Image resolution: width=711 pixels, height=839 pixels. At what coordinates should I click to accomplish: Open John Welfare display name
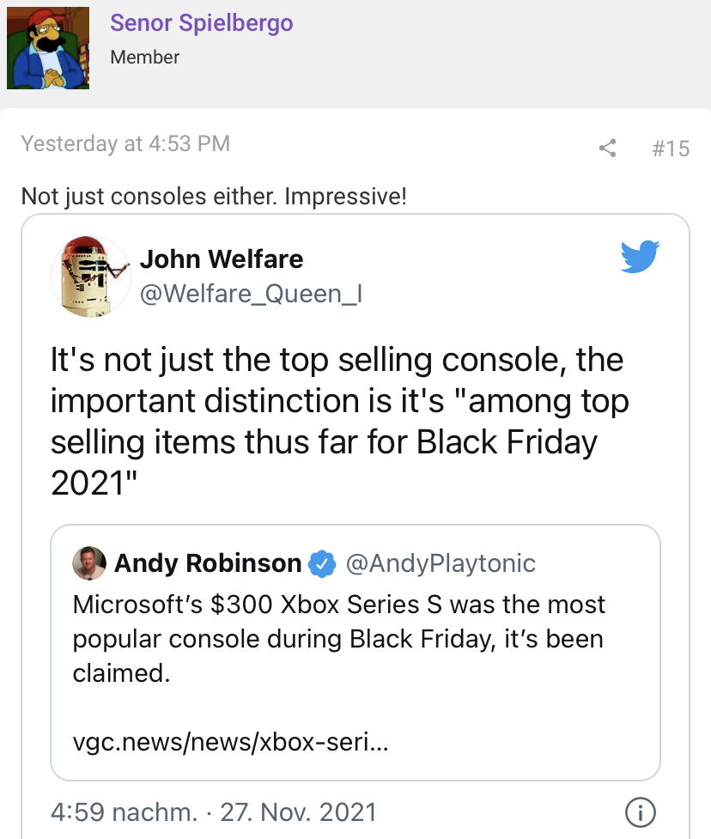point(222,259)
